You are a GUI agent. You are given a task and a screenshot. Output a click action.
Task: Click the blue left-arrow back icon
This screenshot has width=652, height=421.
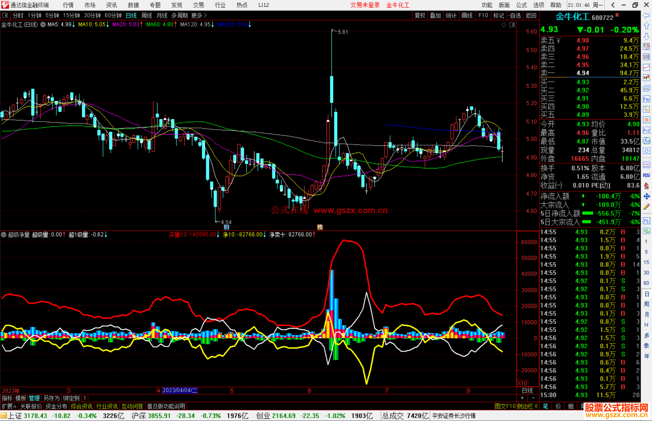click(646, 15)
